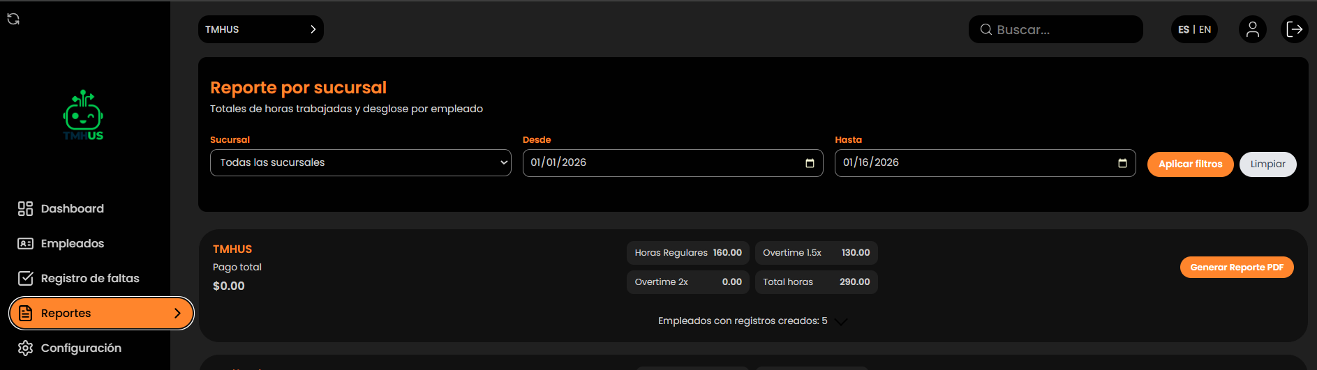Click the logout icon
Screen dimensions: 1317x370
click(x=1294, y=29)
